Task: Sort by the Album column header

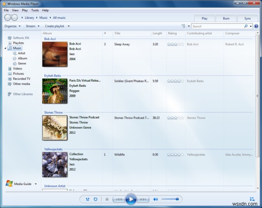Action: pyautogui.click(x=72, y=33)
